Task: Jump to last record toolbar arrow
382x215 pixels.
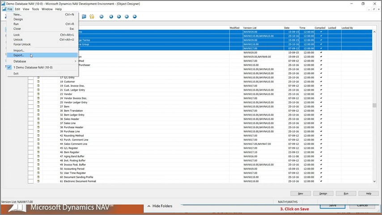Action: [127, 17]
